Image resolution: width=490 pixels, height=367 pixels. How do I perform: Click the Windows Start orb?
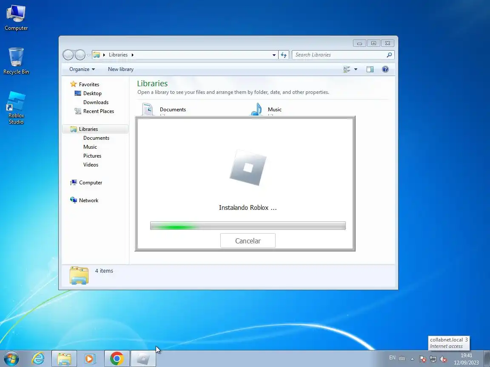click(x=11, y=359)
